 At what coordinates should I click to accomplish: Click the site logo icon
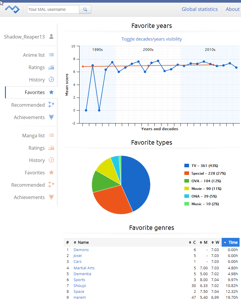coord(12,9)
